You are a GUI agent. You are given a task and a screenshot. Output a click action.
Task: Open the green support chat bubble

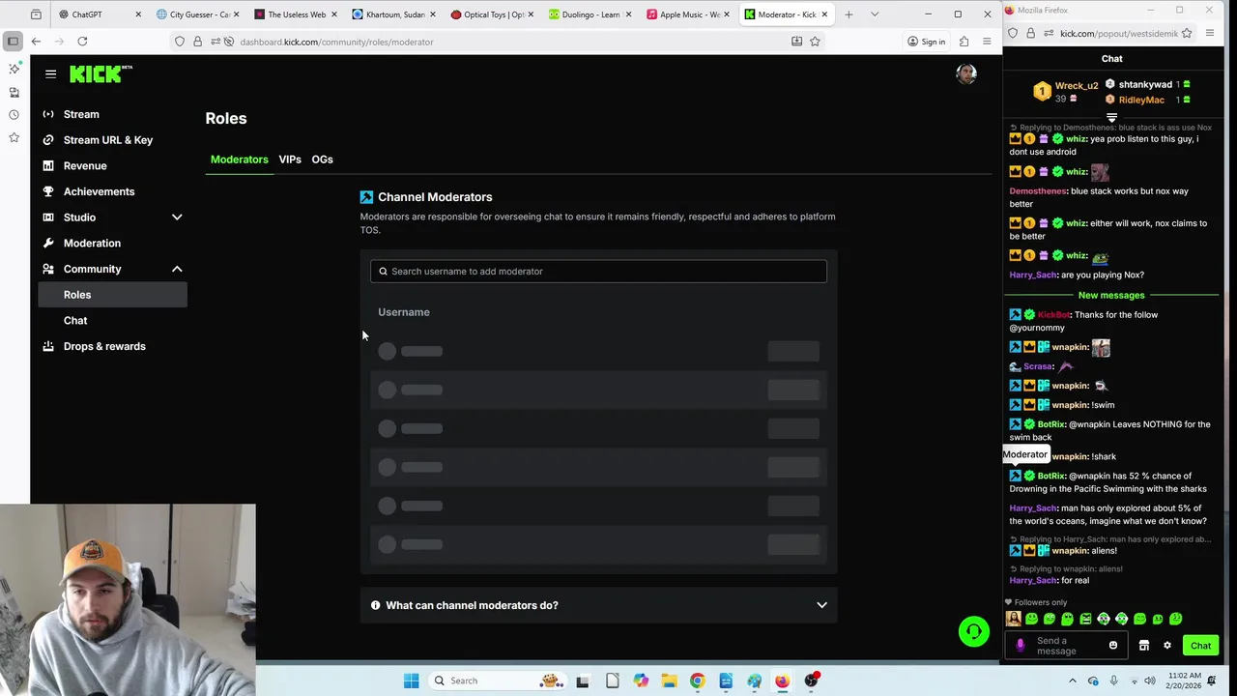point(973,631)
